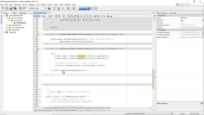Screen dimensions: 204x115
Task: Click the help icon in Properties description area
Action: [x=201, y=103]
